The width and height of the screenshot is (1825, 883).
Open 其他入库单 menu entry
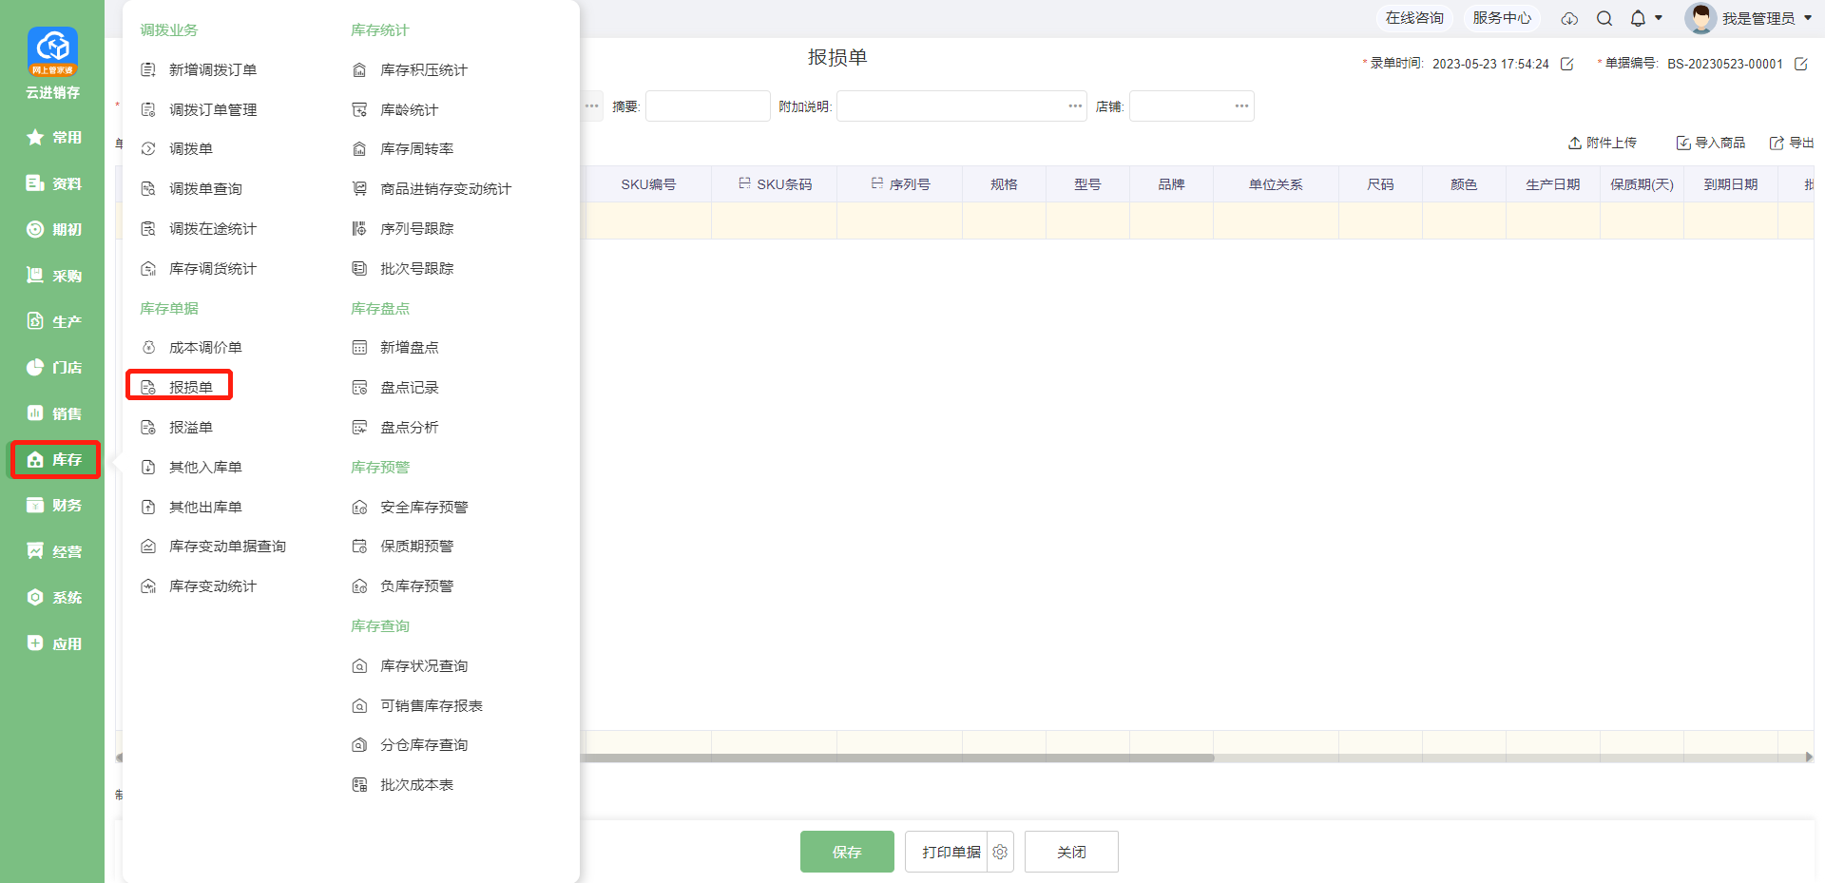(x=191, y=468)
